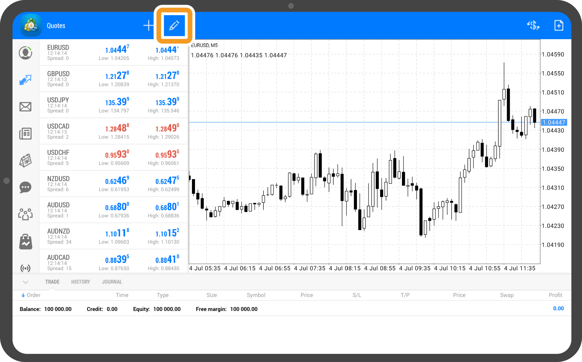
Task: Select the GBPUSD quote row
Action: pos(113,79)
